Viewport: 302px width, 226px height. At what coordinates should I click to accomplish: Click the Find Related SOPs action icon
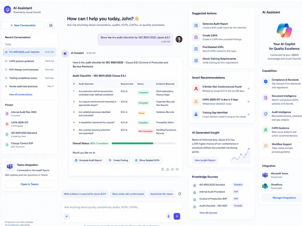(x=196, y=49)
